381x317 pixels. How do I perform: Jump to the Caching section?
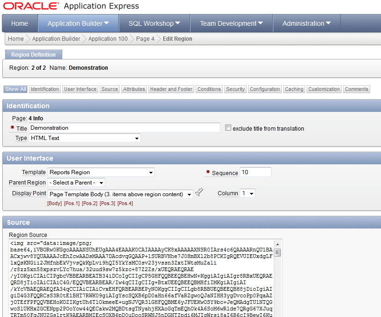pyautogui.click(x=294, y=89)
